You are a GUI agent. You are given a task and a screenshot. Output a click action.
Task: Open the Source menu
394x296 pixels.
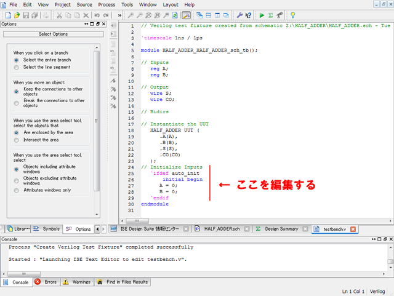84,5
